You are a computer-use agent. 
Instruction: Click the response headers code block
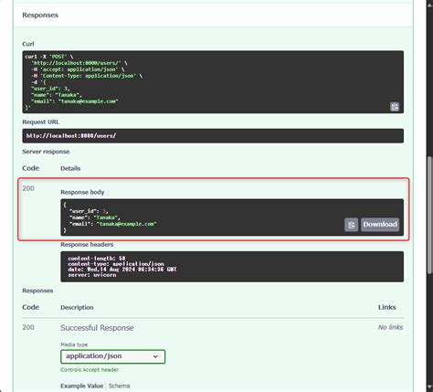click(232, 267)
